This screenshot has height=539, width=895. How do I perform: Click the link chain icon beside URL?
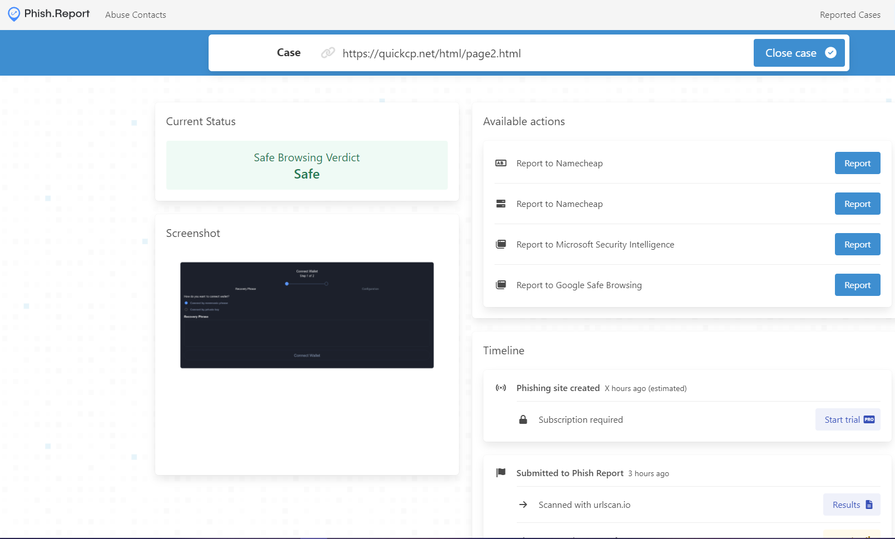click(328, 53)
